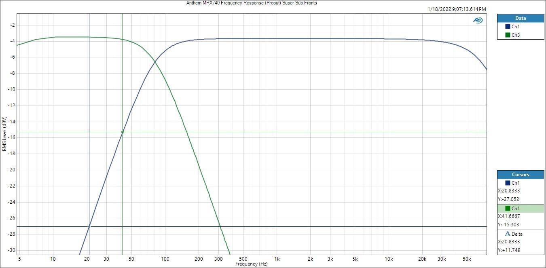Screen dimensions: 546x268
Task: Click the green Ch3 swatch in Data legend
Action: click(x=508, y=35)
